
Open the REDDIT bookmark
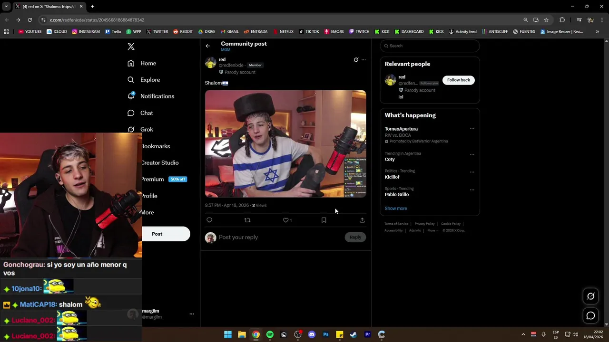click(x=183, y=32)
